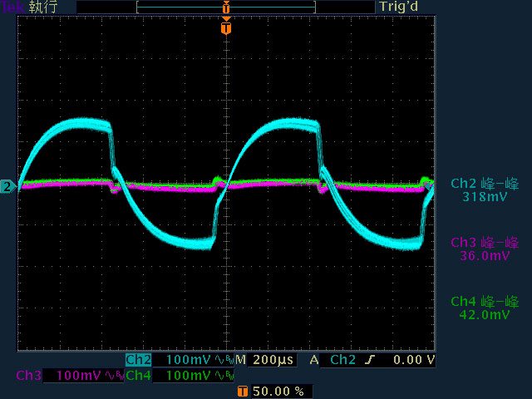Click the orange trigger position marker atop the graticule

[x=226, y=28]
